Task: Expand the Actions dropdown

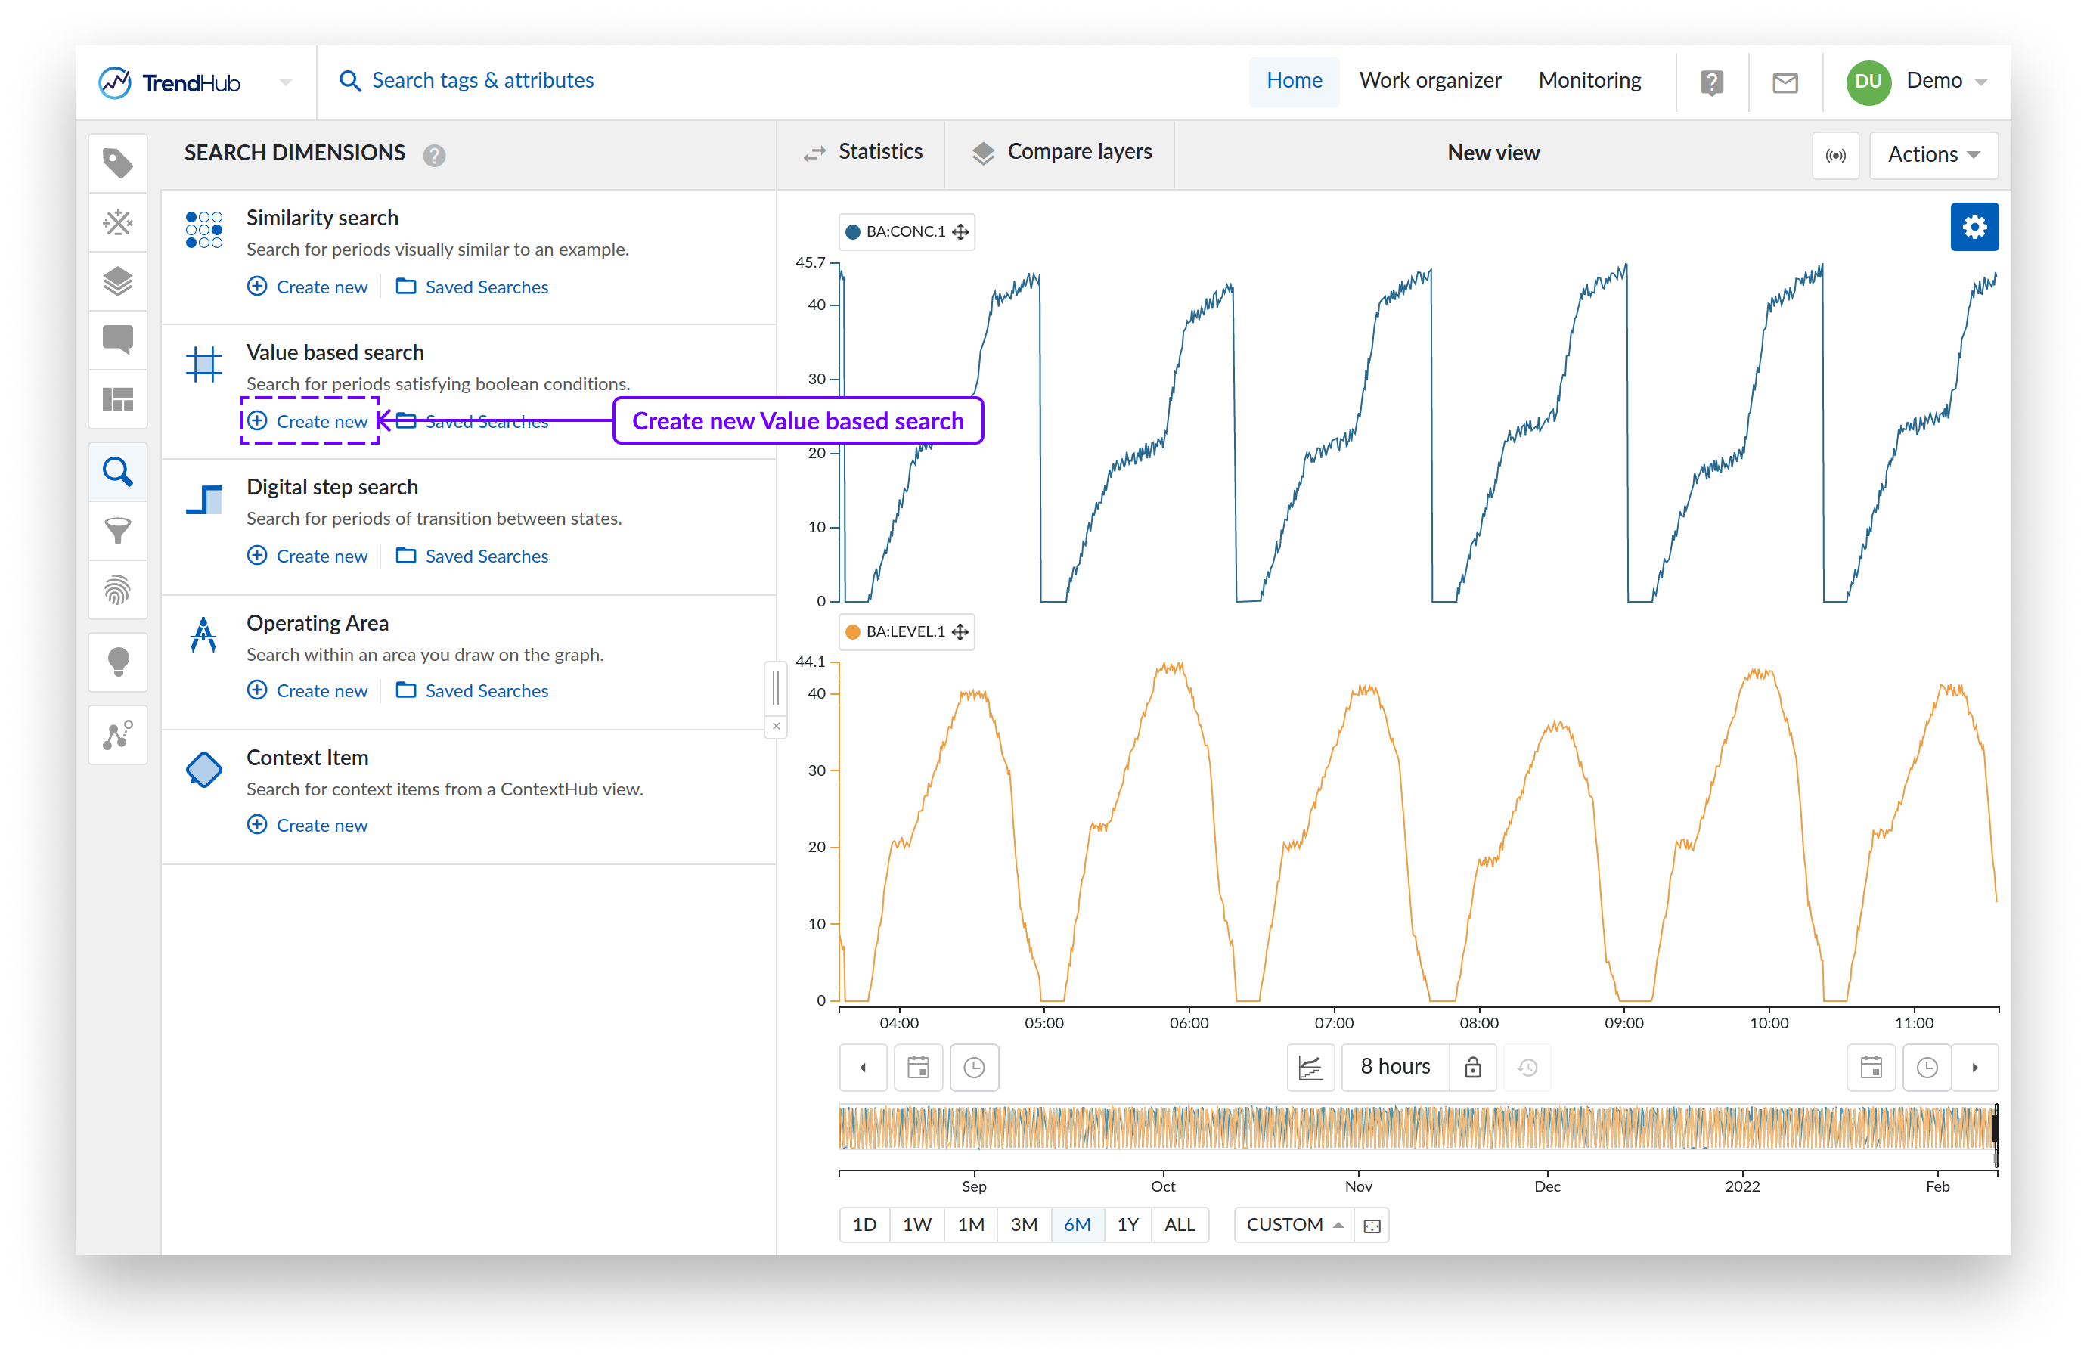Action: 1933,155
